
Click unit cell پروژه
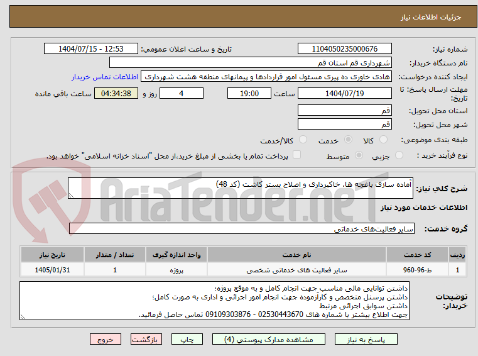click(177, 270)
